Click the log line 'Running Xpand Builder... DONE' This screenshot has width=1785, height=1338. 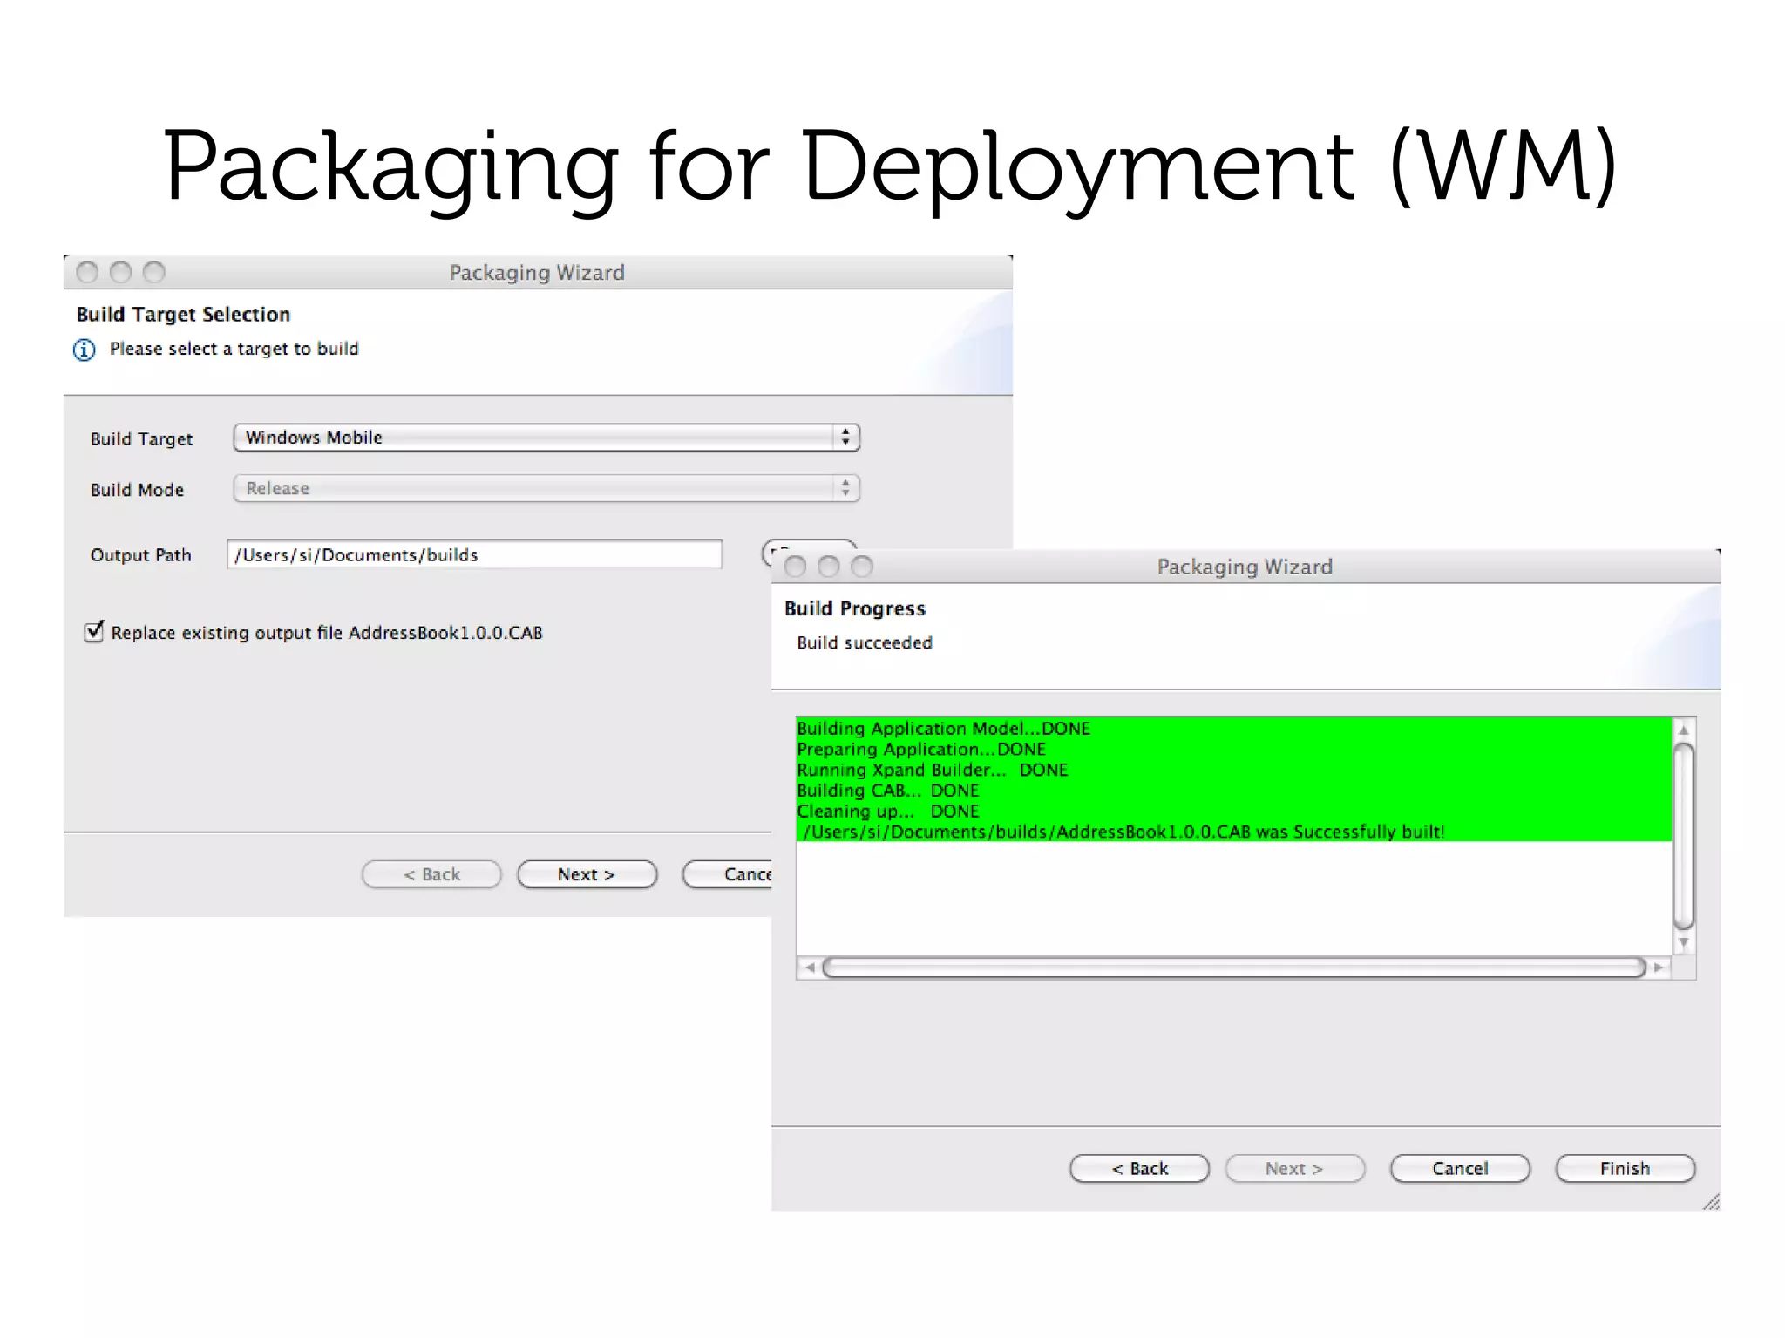(x=932, y=770)
